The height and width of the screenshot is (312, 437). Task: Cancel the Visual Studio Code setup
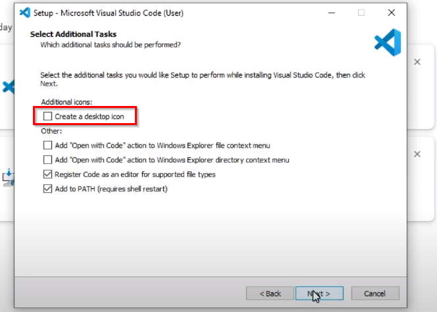click(x=375, y=293)
